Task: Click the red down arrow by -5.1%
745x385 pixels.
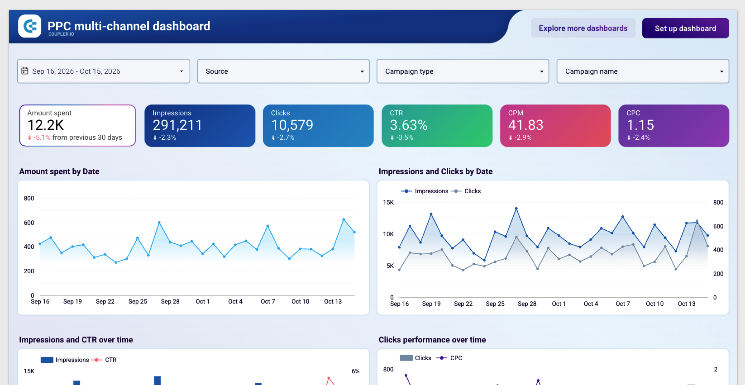Action: coord(30,138)
